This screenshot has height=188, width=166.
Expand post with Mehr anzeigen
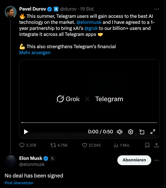click(x=35, y=53)
